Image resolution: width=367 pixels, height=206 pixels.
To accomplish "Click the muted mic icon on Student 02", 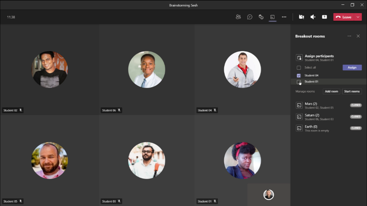I will tap(21, 110).
